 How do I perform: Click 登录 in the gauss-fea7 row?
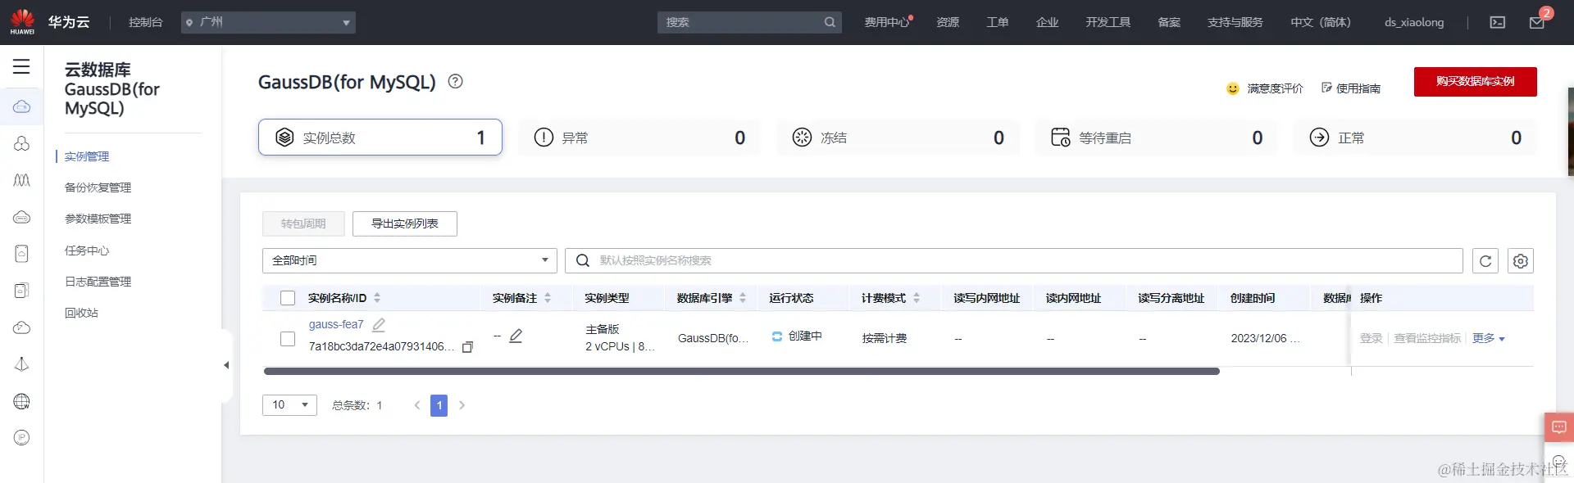pos(1371,338)
